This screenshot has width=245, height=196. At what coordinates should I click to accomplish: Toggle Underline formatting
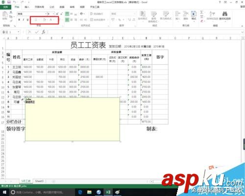(x=27, y=20)
